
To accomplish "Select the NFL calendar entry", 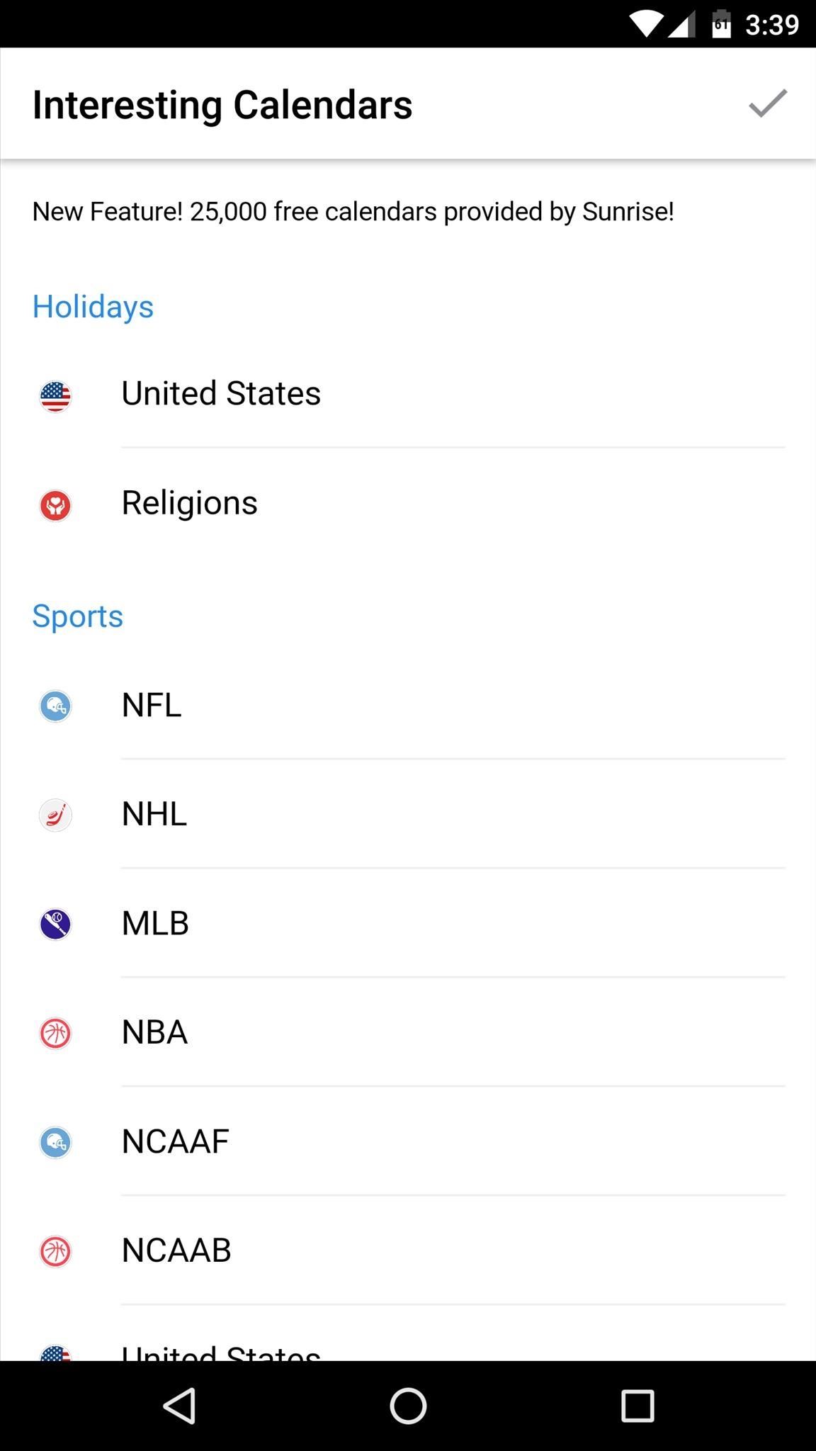I will [408, 706].
